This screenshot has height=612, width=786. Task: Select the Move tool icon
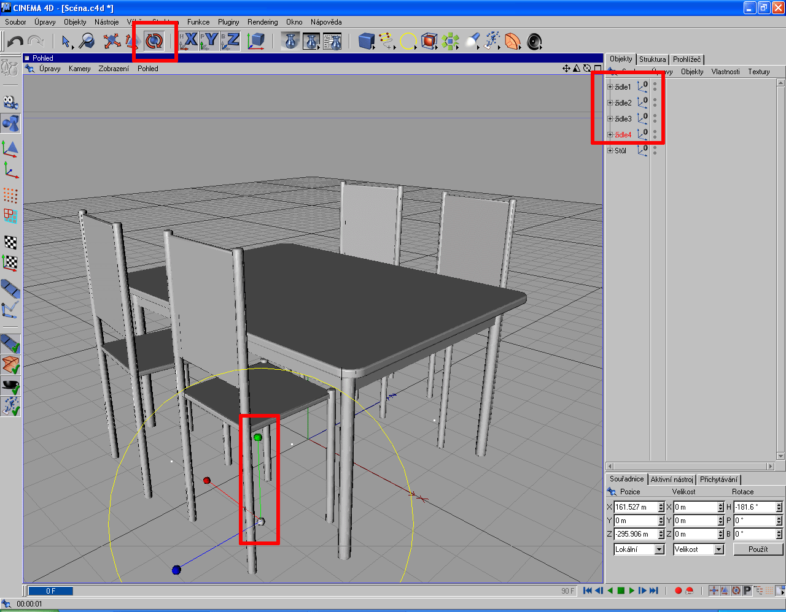point(112,41)
